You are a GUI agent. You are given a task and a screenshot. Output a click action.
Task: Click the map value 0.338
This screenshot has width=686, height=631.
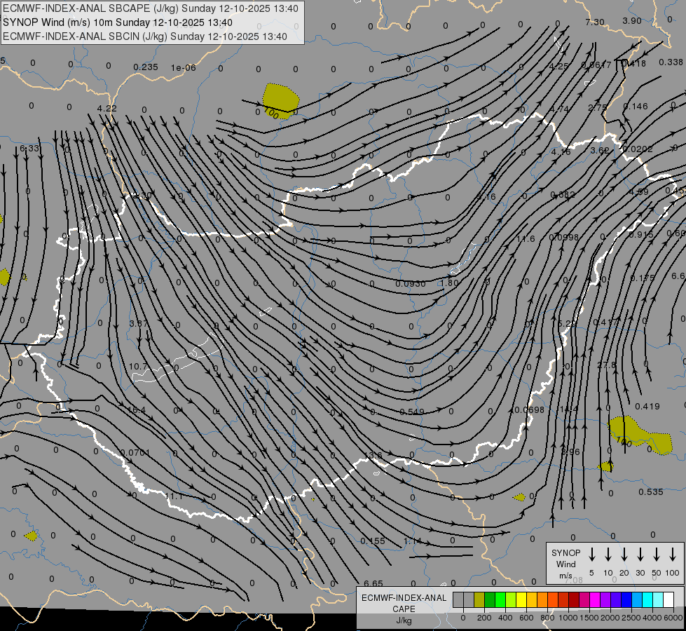pyautogui.click(x=671, y=62)
